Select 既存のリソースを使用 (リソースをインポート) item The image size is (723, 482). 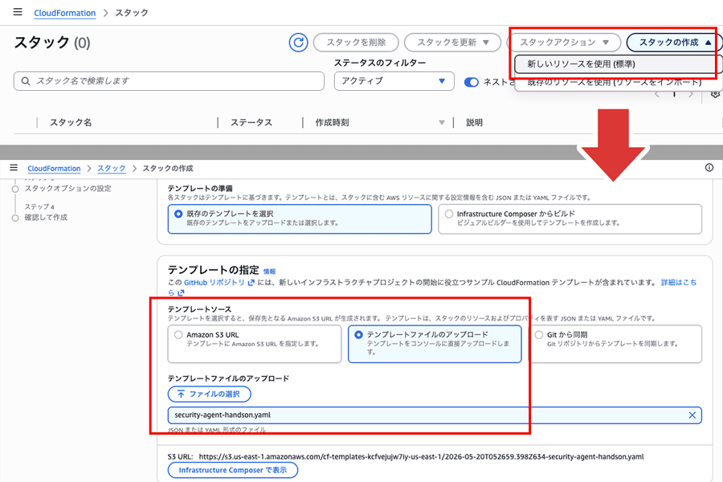(x=615, y=83)
